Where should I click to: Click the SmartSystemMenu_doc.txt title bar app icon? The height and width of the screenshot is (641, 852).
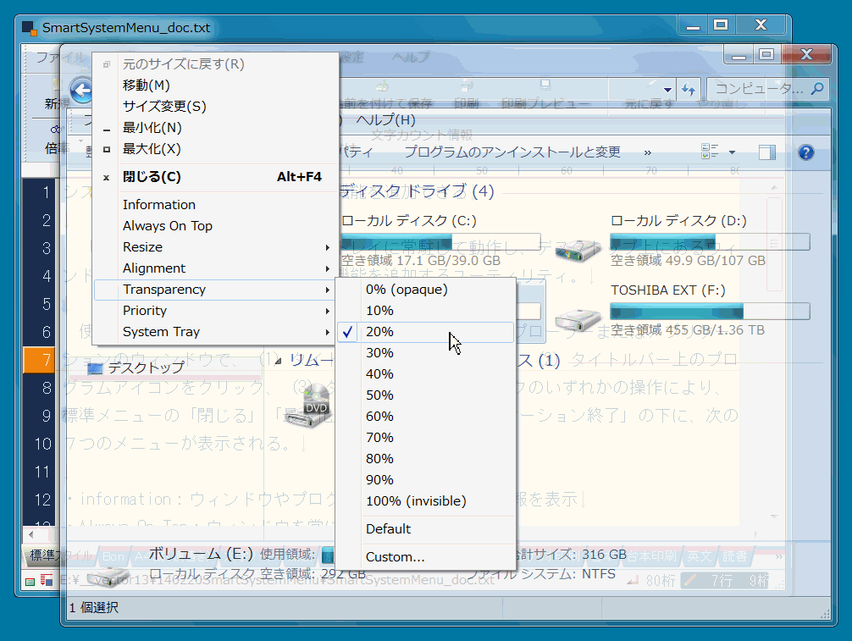tap(29, 27)
